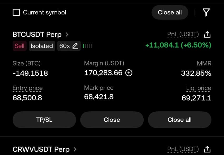
Task: Tap the green ADL risk indicator bars
Action: pyautogui.click(x=87, y=46)
